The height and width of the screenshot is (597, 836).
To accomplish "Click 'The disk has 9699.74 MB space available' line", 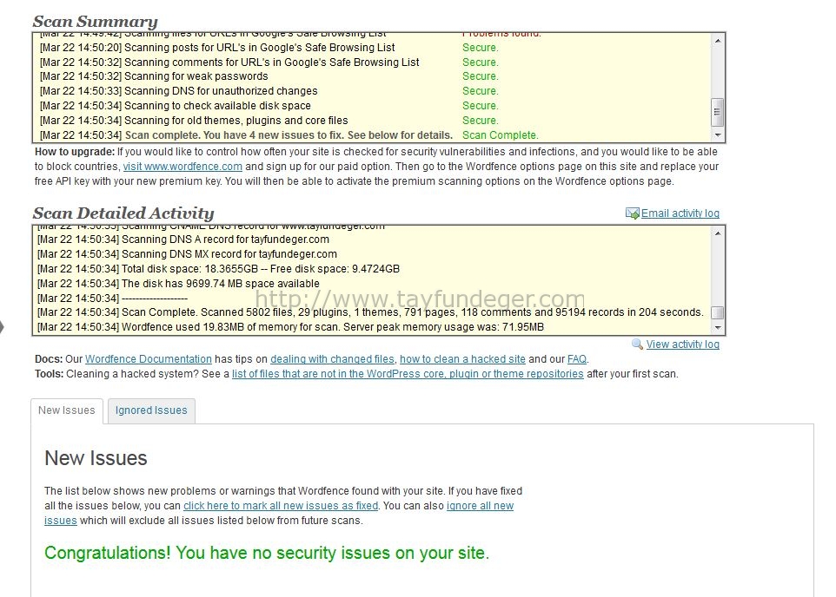I will pyautogui.click(x=179, y=284).
